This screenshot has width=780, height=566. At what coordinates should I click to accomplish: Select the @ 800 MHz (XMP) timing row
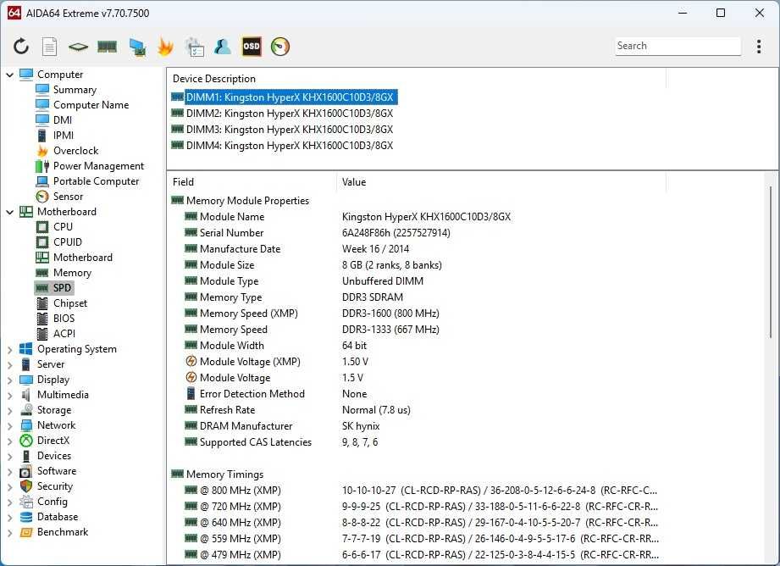tap(416, 491)
